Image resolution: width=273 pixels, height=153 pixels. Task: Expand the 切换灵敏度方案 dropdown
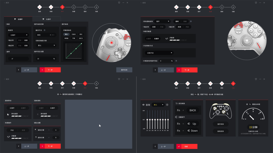coord(45,45)
